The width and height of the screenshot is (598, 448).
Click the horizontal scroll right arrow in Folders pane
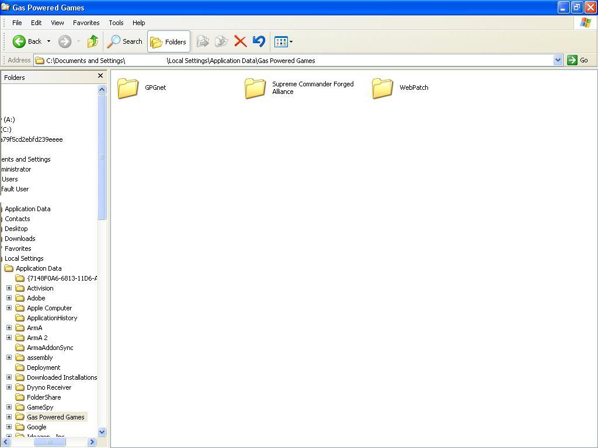click(x=92, y=442)
